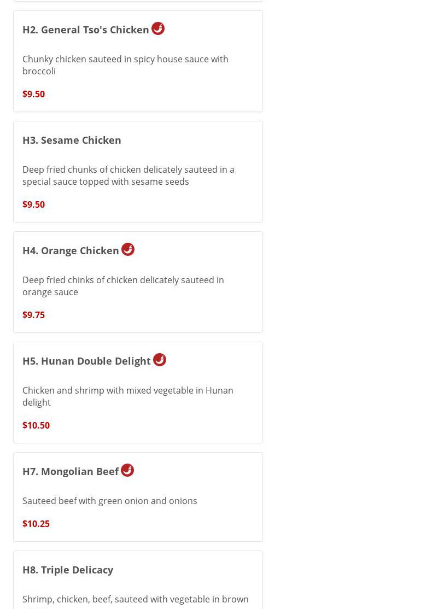Click the description mentioning orange sauce

tap(123, 286)
